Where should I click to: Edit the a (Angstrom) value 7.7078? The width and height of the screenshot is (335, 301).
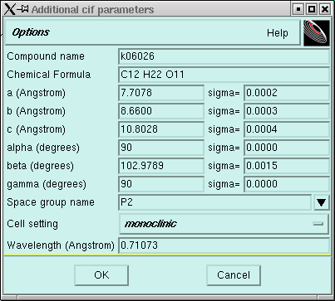161,93
